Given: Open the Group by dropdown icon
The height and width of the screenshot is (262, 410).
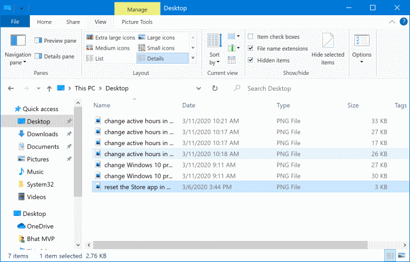Looking at the screenshot, I should point(234,36).
